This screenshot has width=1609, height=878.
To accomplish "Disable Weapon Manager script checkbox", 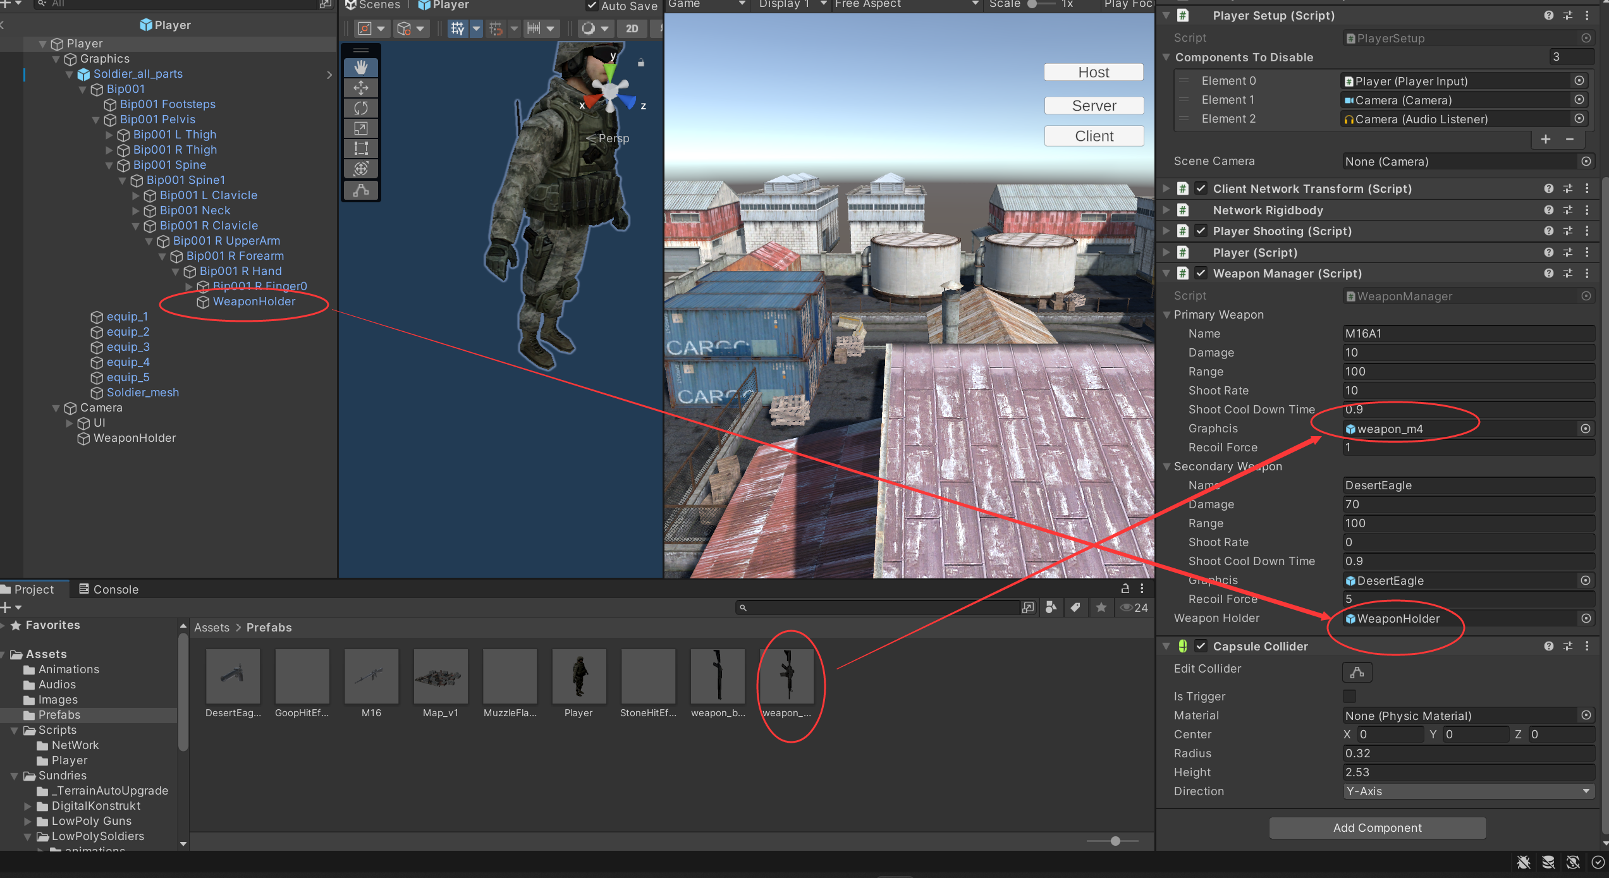I will (1201, 273).
